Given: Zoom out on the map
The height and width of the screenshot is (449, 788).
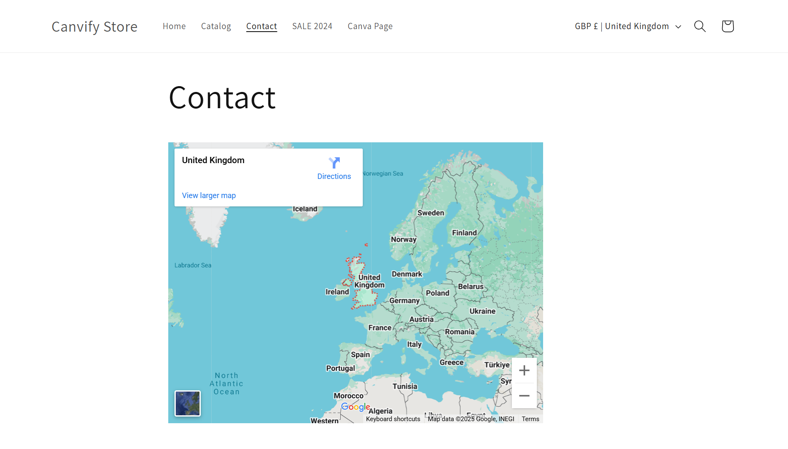Looking at the screenshot, I should pos(524,396).
